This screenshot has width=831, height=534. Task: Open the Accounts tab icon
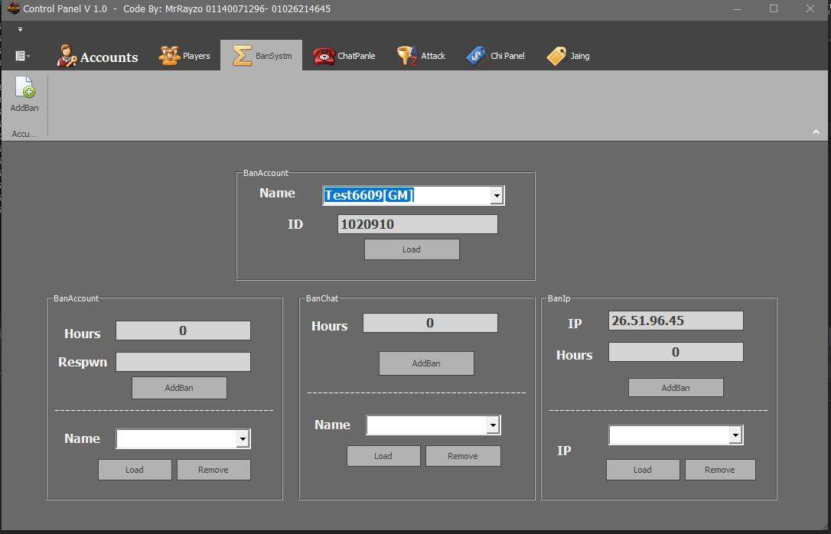pos(67,56)
